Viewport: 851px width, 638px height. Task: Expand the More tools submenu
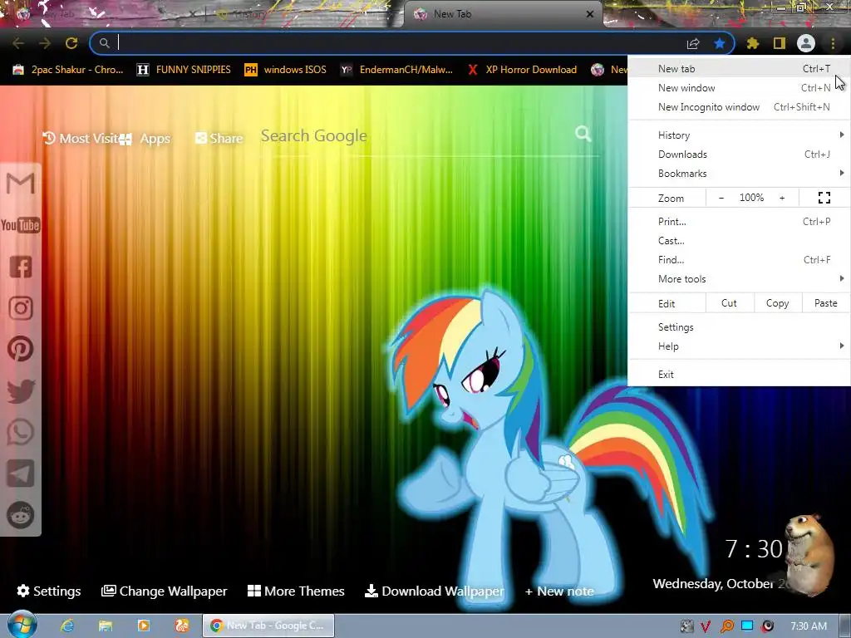pyautogui.click(x=739, y=279)
